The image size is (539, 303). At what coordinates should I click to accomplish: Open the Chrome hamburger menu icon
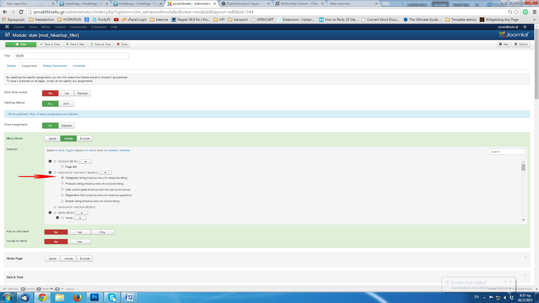pyautogui.click(x=535, y=12)
